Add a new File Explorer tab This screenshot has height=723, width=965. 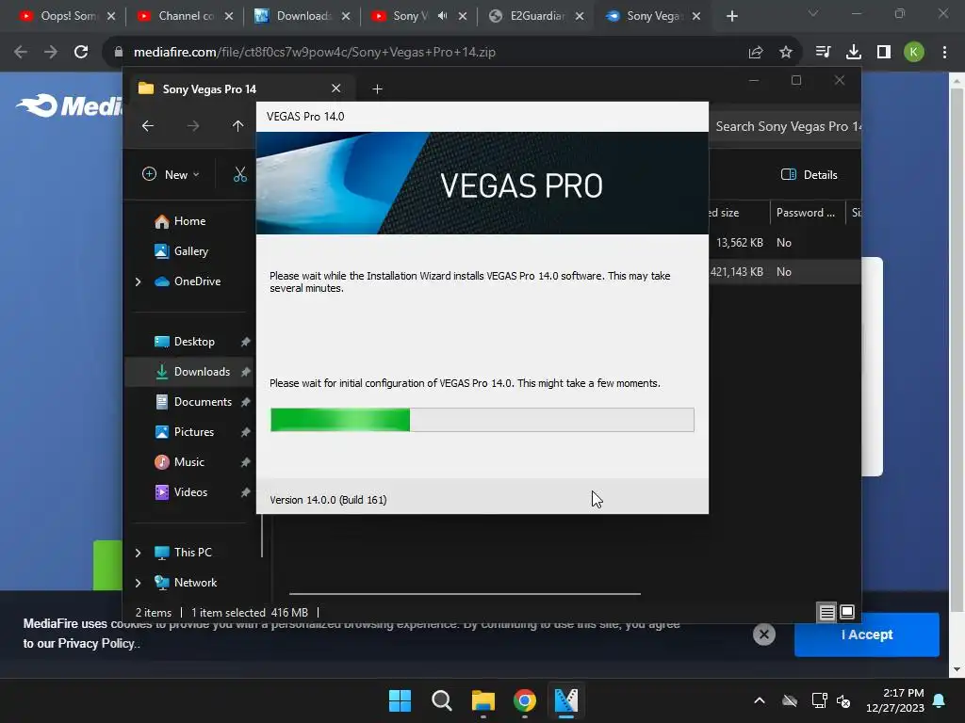coord(377,89)
